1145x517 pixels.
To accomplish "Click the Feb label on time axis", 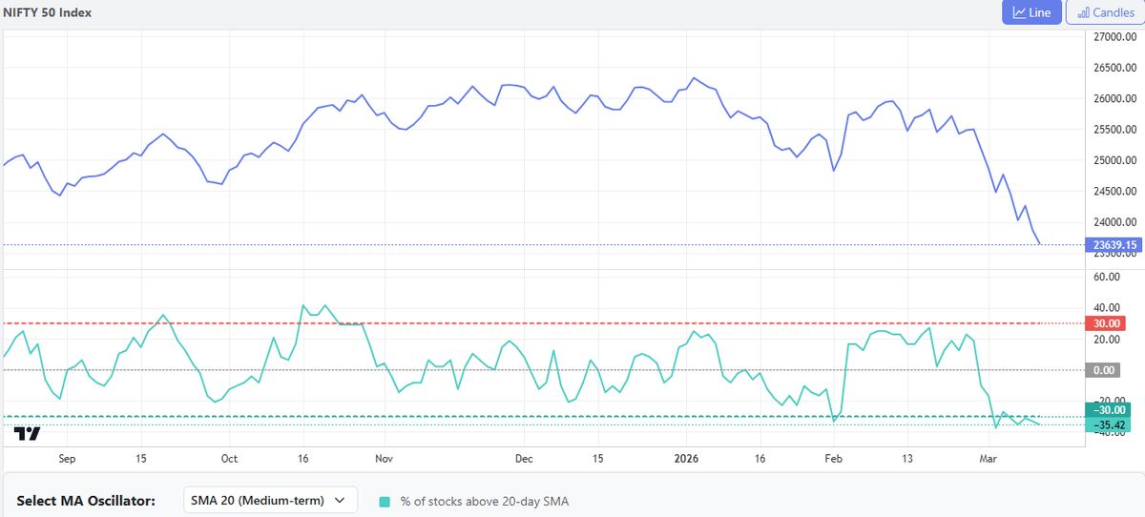I will [x=834, y=459].
